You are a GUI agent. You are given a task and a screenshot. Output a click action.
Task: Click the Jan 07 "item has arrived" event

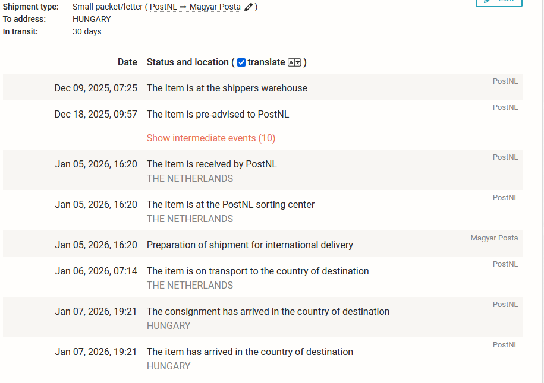250,352
